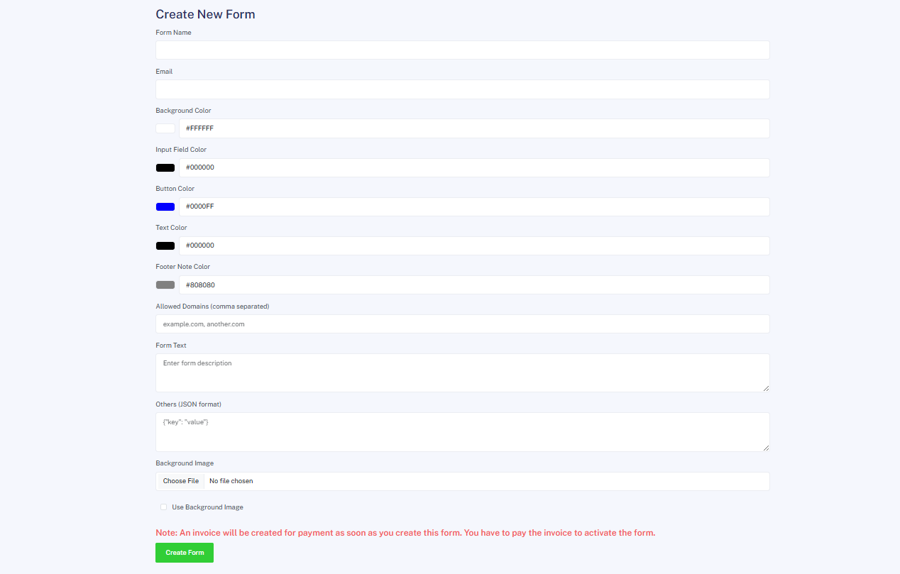Click the #0000FF button color hex field
Screen dimensions: 900x574
(473, 206)
